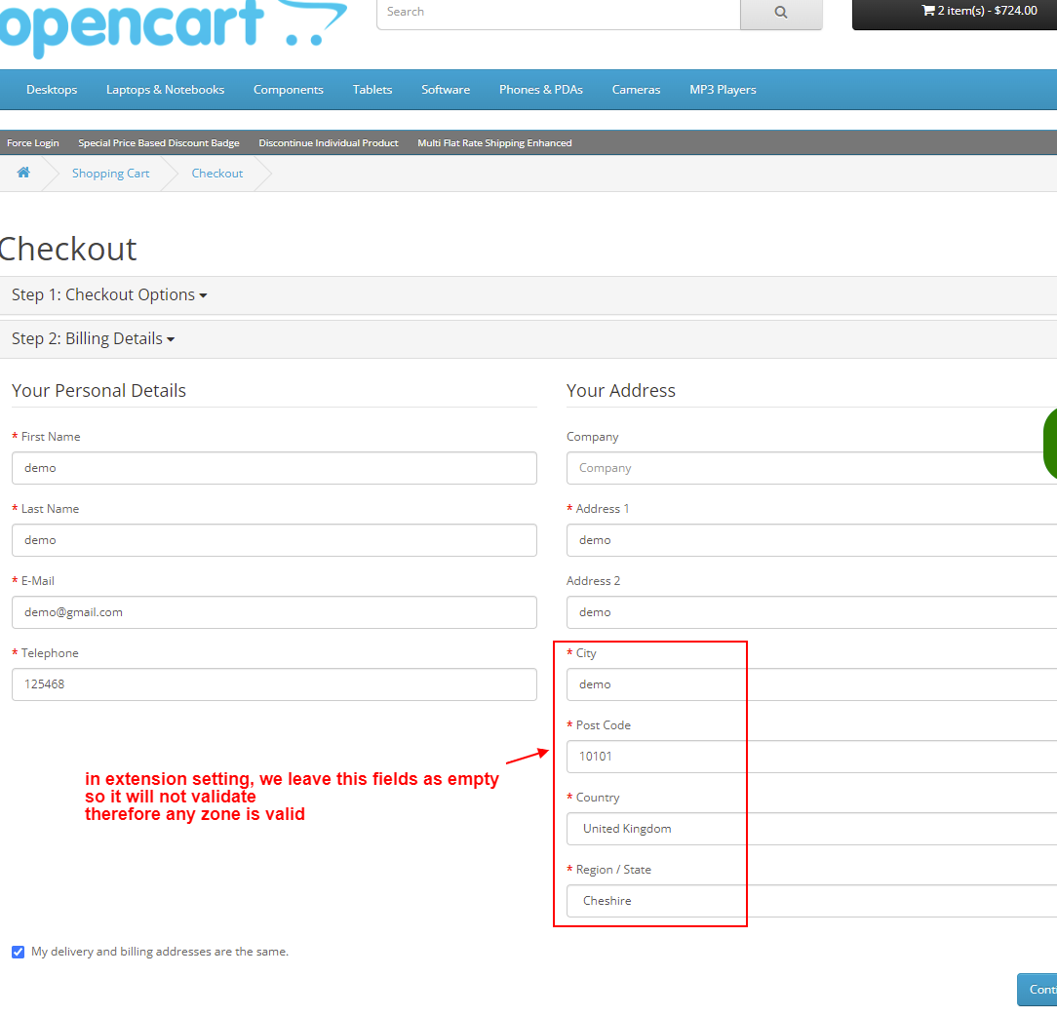Select Phones & PDAs from the navigation
The width and height of the screenshot is (1057, 1015).
click(x=540, y=89)
